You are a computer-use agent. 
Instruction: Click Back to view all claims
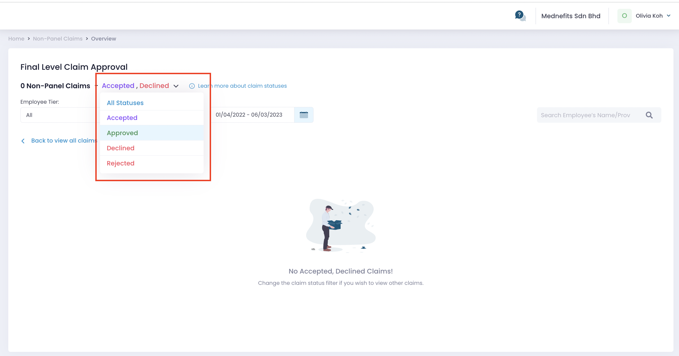click(64, 141)
